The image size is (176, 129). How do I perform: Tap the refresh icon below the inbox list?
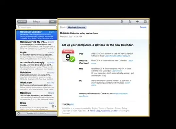[19, 113]
